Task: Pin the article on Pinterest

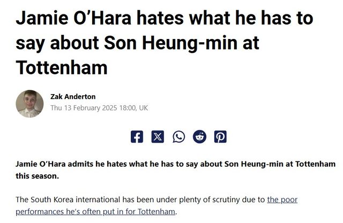Action: (220, 136)
